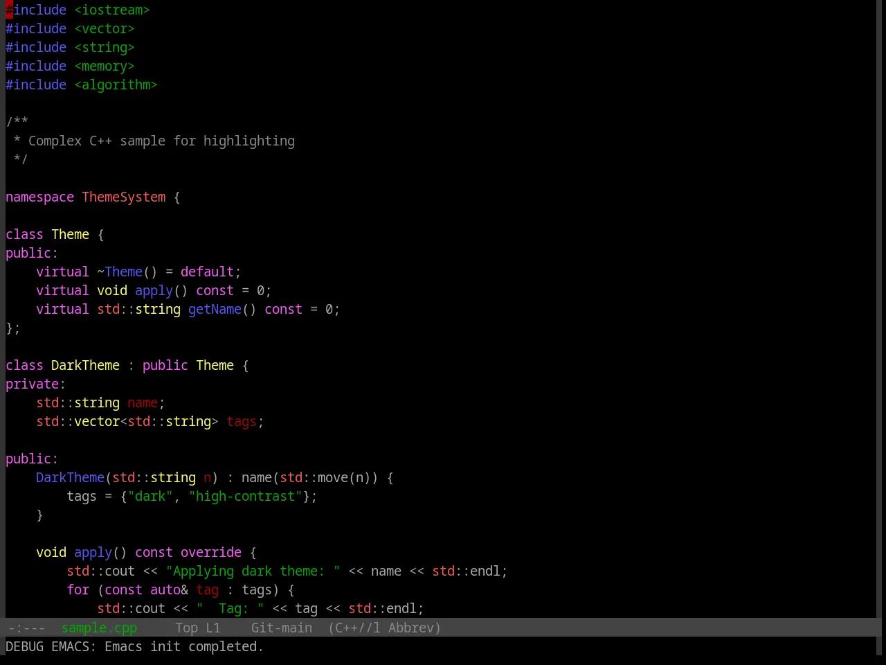Click the for keyword

click(78, 589)
